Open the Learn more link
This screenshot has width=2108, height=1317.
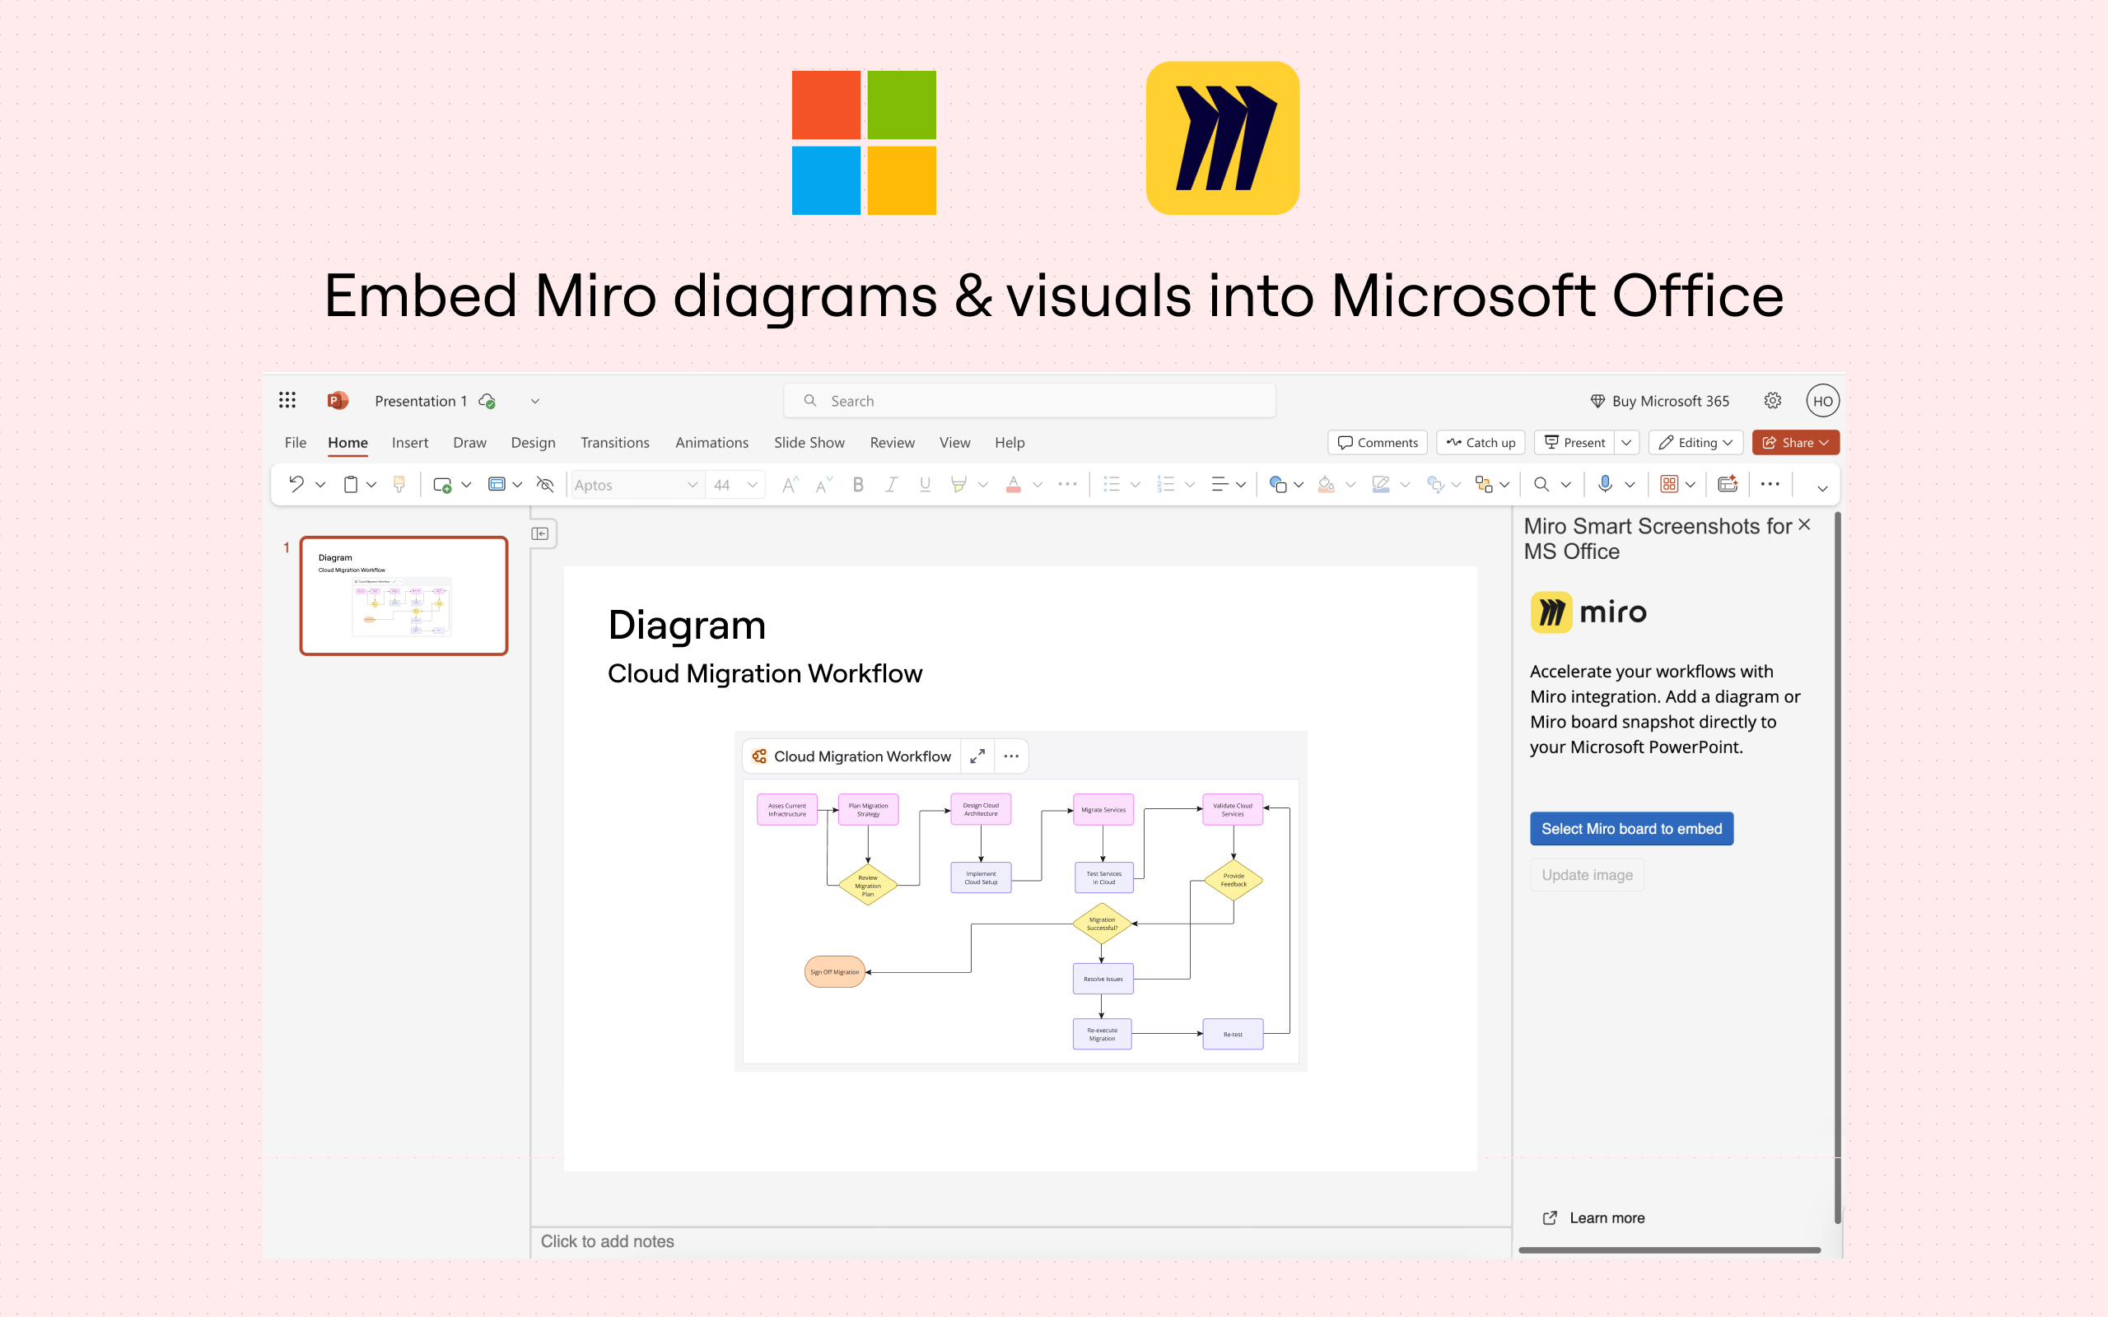[x=1594, y=1217]
